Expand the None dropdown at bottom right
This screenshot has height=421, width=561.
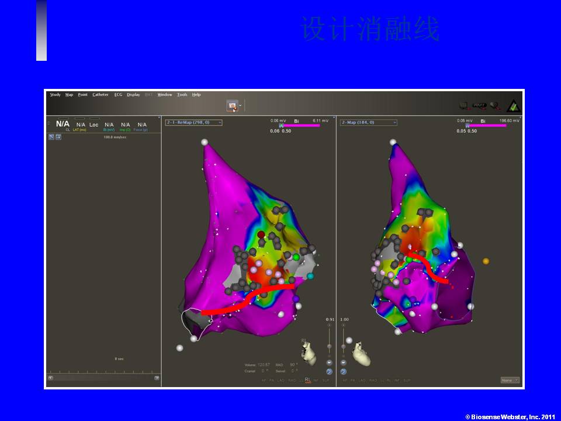pos(510,380)
